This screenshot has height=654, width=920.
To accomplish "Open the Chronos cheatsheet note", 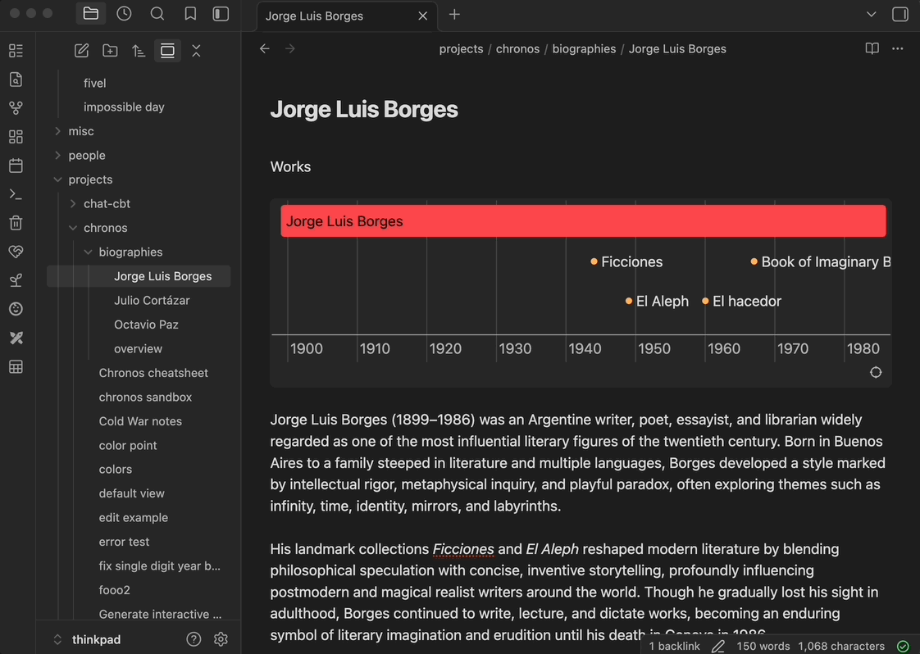I will 153,373.
